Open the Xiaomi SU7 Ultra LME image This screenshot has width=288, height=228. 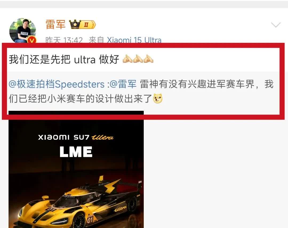coord(76,169)
